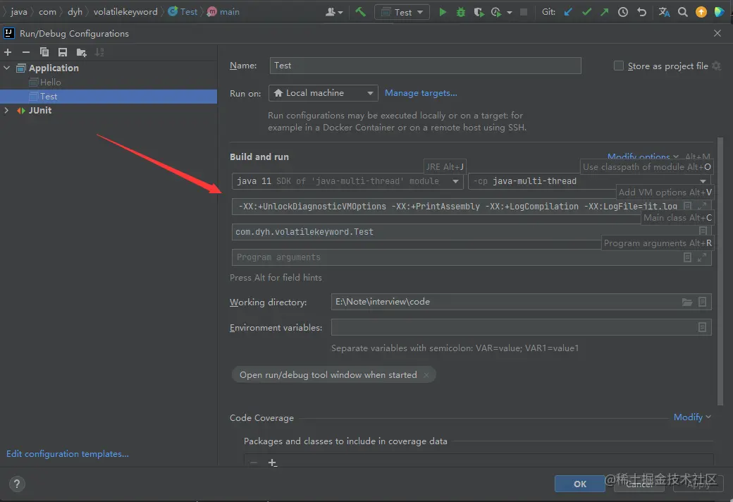Save the configuration using the floppy disk icon

pyautogui.click(x=63, y=52)
